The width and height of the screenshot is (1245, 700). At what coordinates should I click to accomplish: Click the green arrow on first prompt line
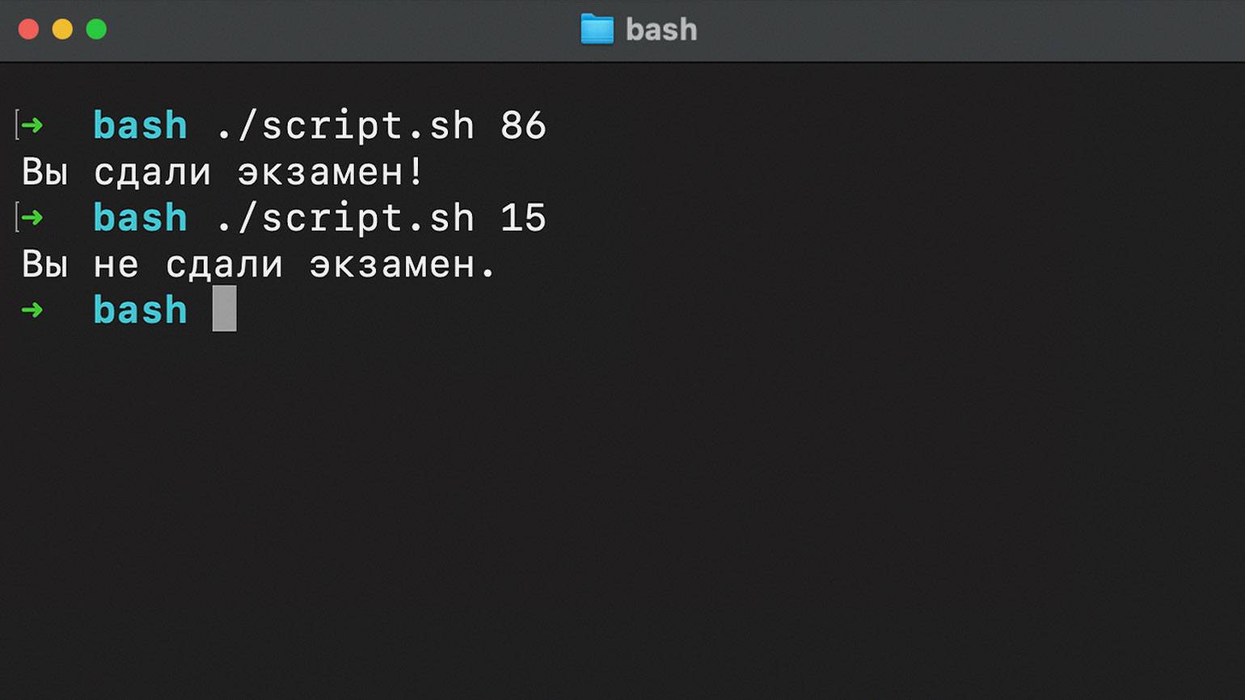click(32, 125)
